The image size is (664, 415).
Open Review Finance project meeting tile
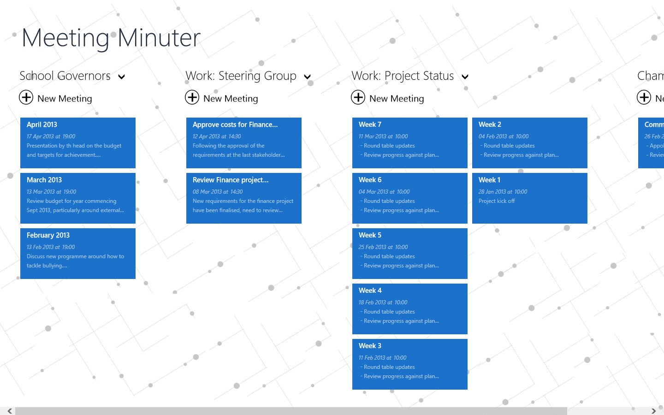[244, 198]
